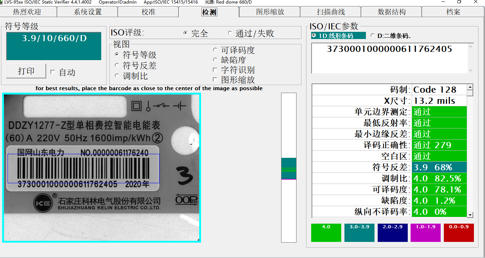The width and height of the screenshot is (485, 258).
Task: Click the red 0.0-0.9 grade swatch
Action: pos(459,233)
